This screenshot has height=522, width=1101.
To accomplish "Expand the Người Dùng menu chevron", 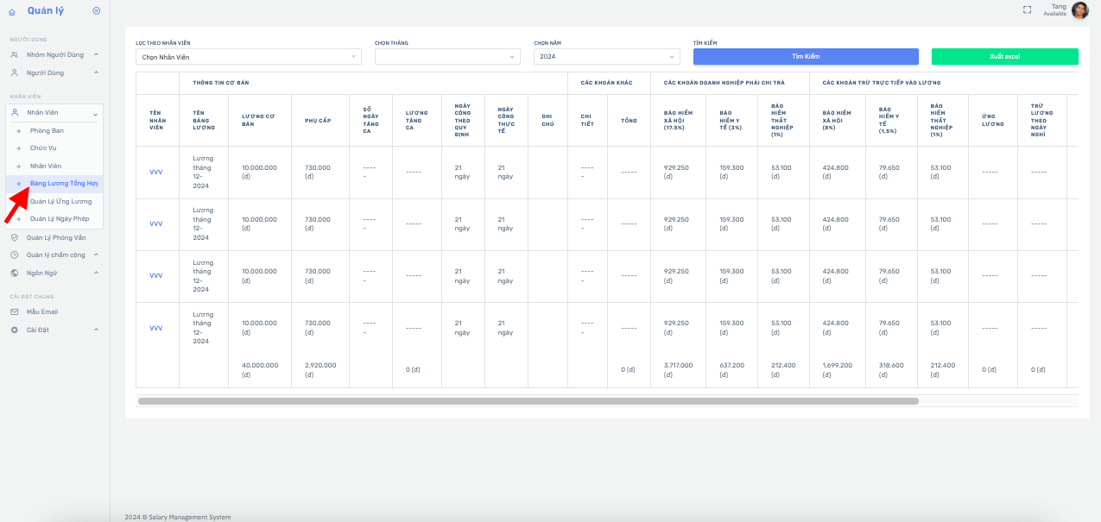I will [x=96, y=72].
